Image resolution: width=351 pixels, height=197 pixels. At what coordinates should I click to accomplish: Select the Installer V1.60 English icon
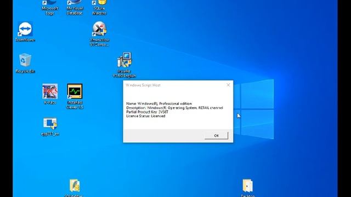pyautogui.click(x=124, y=65)
